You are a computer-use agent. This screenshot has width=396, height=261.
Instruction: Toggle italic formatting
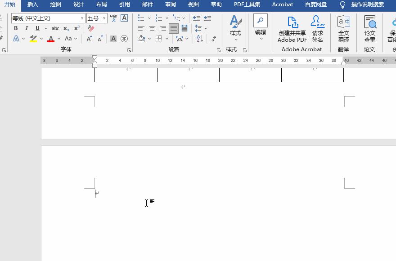[27, 28]
